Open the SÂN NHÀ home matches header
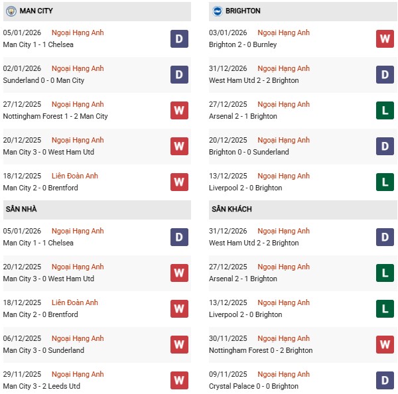398x394 pixels. tap(21, 210)
